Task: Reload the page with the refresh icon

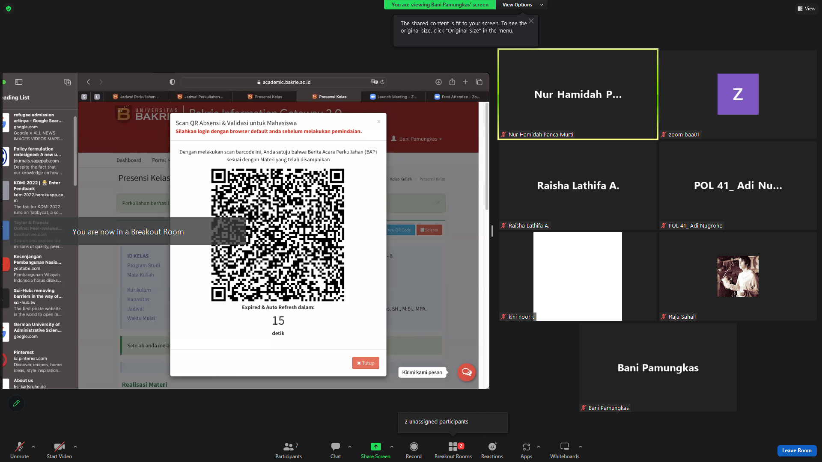Action: tap(382, 82)
